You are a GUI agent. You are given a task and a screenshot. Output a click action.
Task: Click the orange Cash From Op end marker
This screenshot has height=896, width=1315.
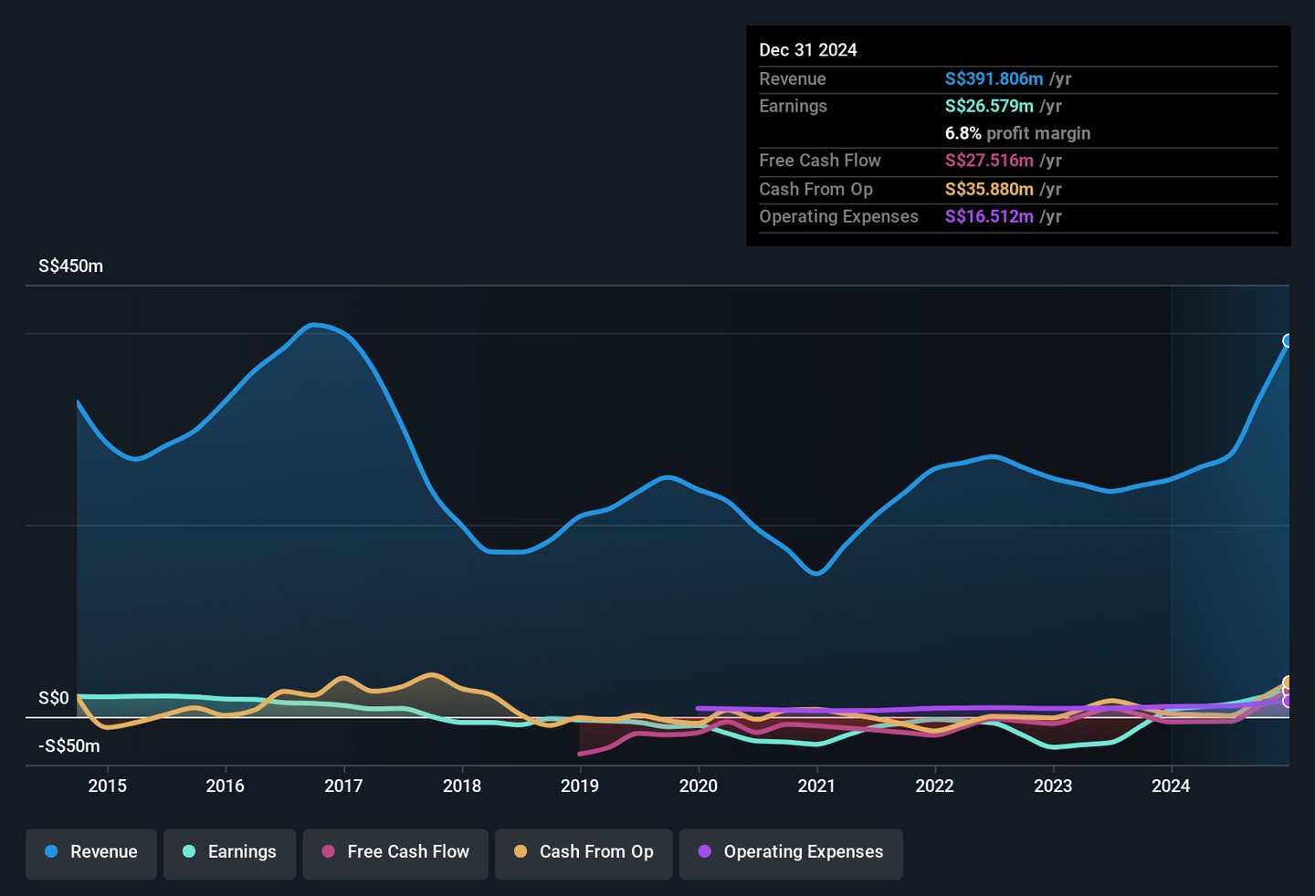1288,682
